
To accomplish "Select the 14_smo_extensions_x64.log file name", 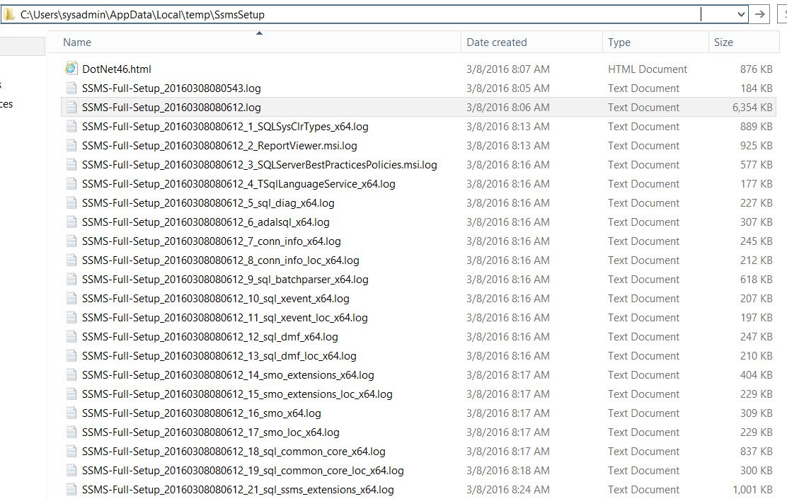I will tap(228, 374).
